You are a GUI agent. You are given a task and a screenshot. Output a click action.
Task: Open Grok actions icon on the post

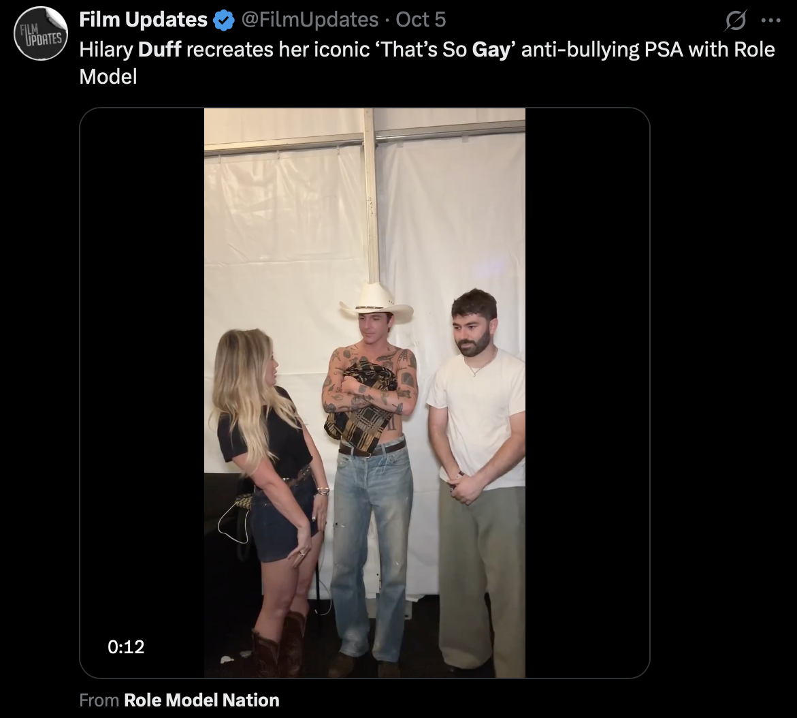735,21
